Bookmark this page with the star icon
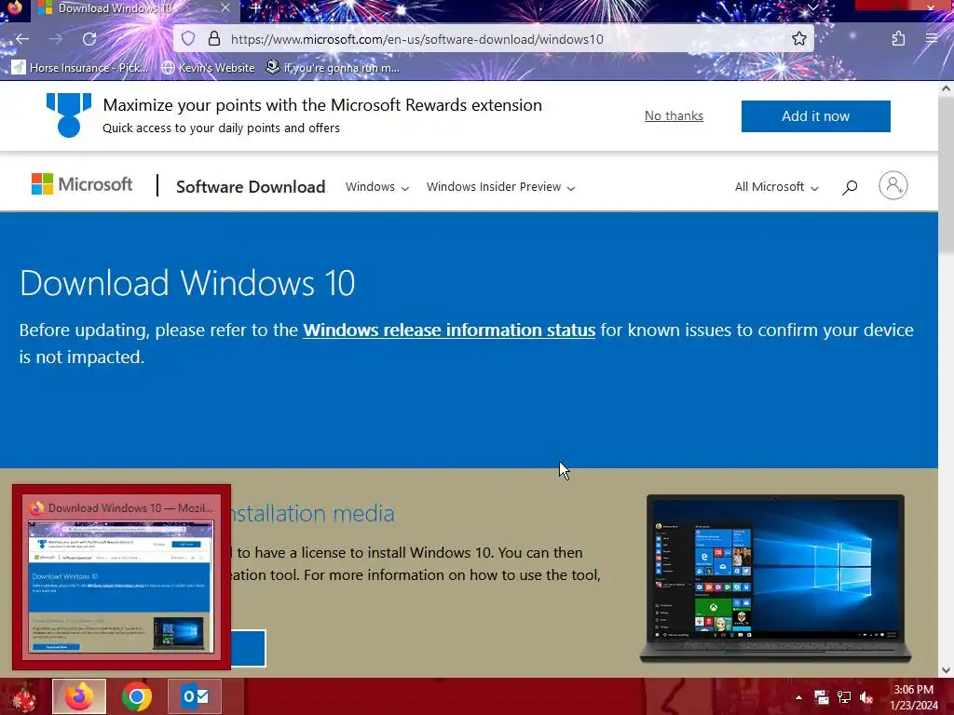The image size is (954, 715). pos(798,39)
